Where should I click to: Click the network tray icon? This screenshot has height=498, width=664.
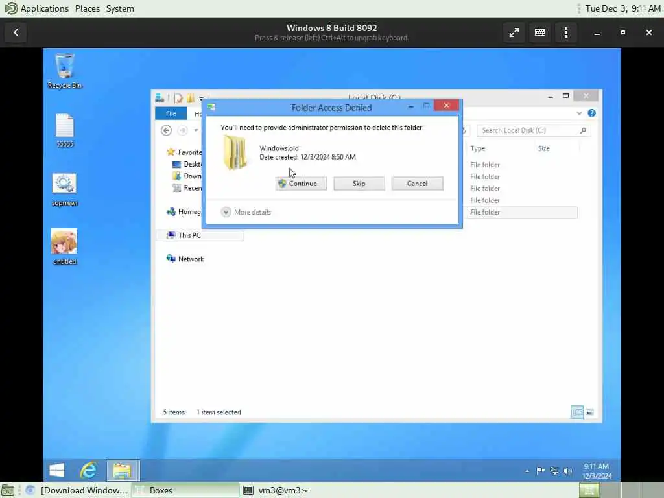pyautogui.click(x=554, y=471)
